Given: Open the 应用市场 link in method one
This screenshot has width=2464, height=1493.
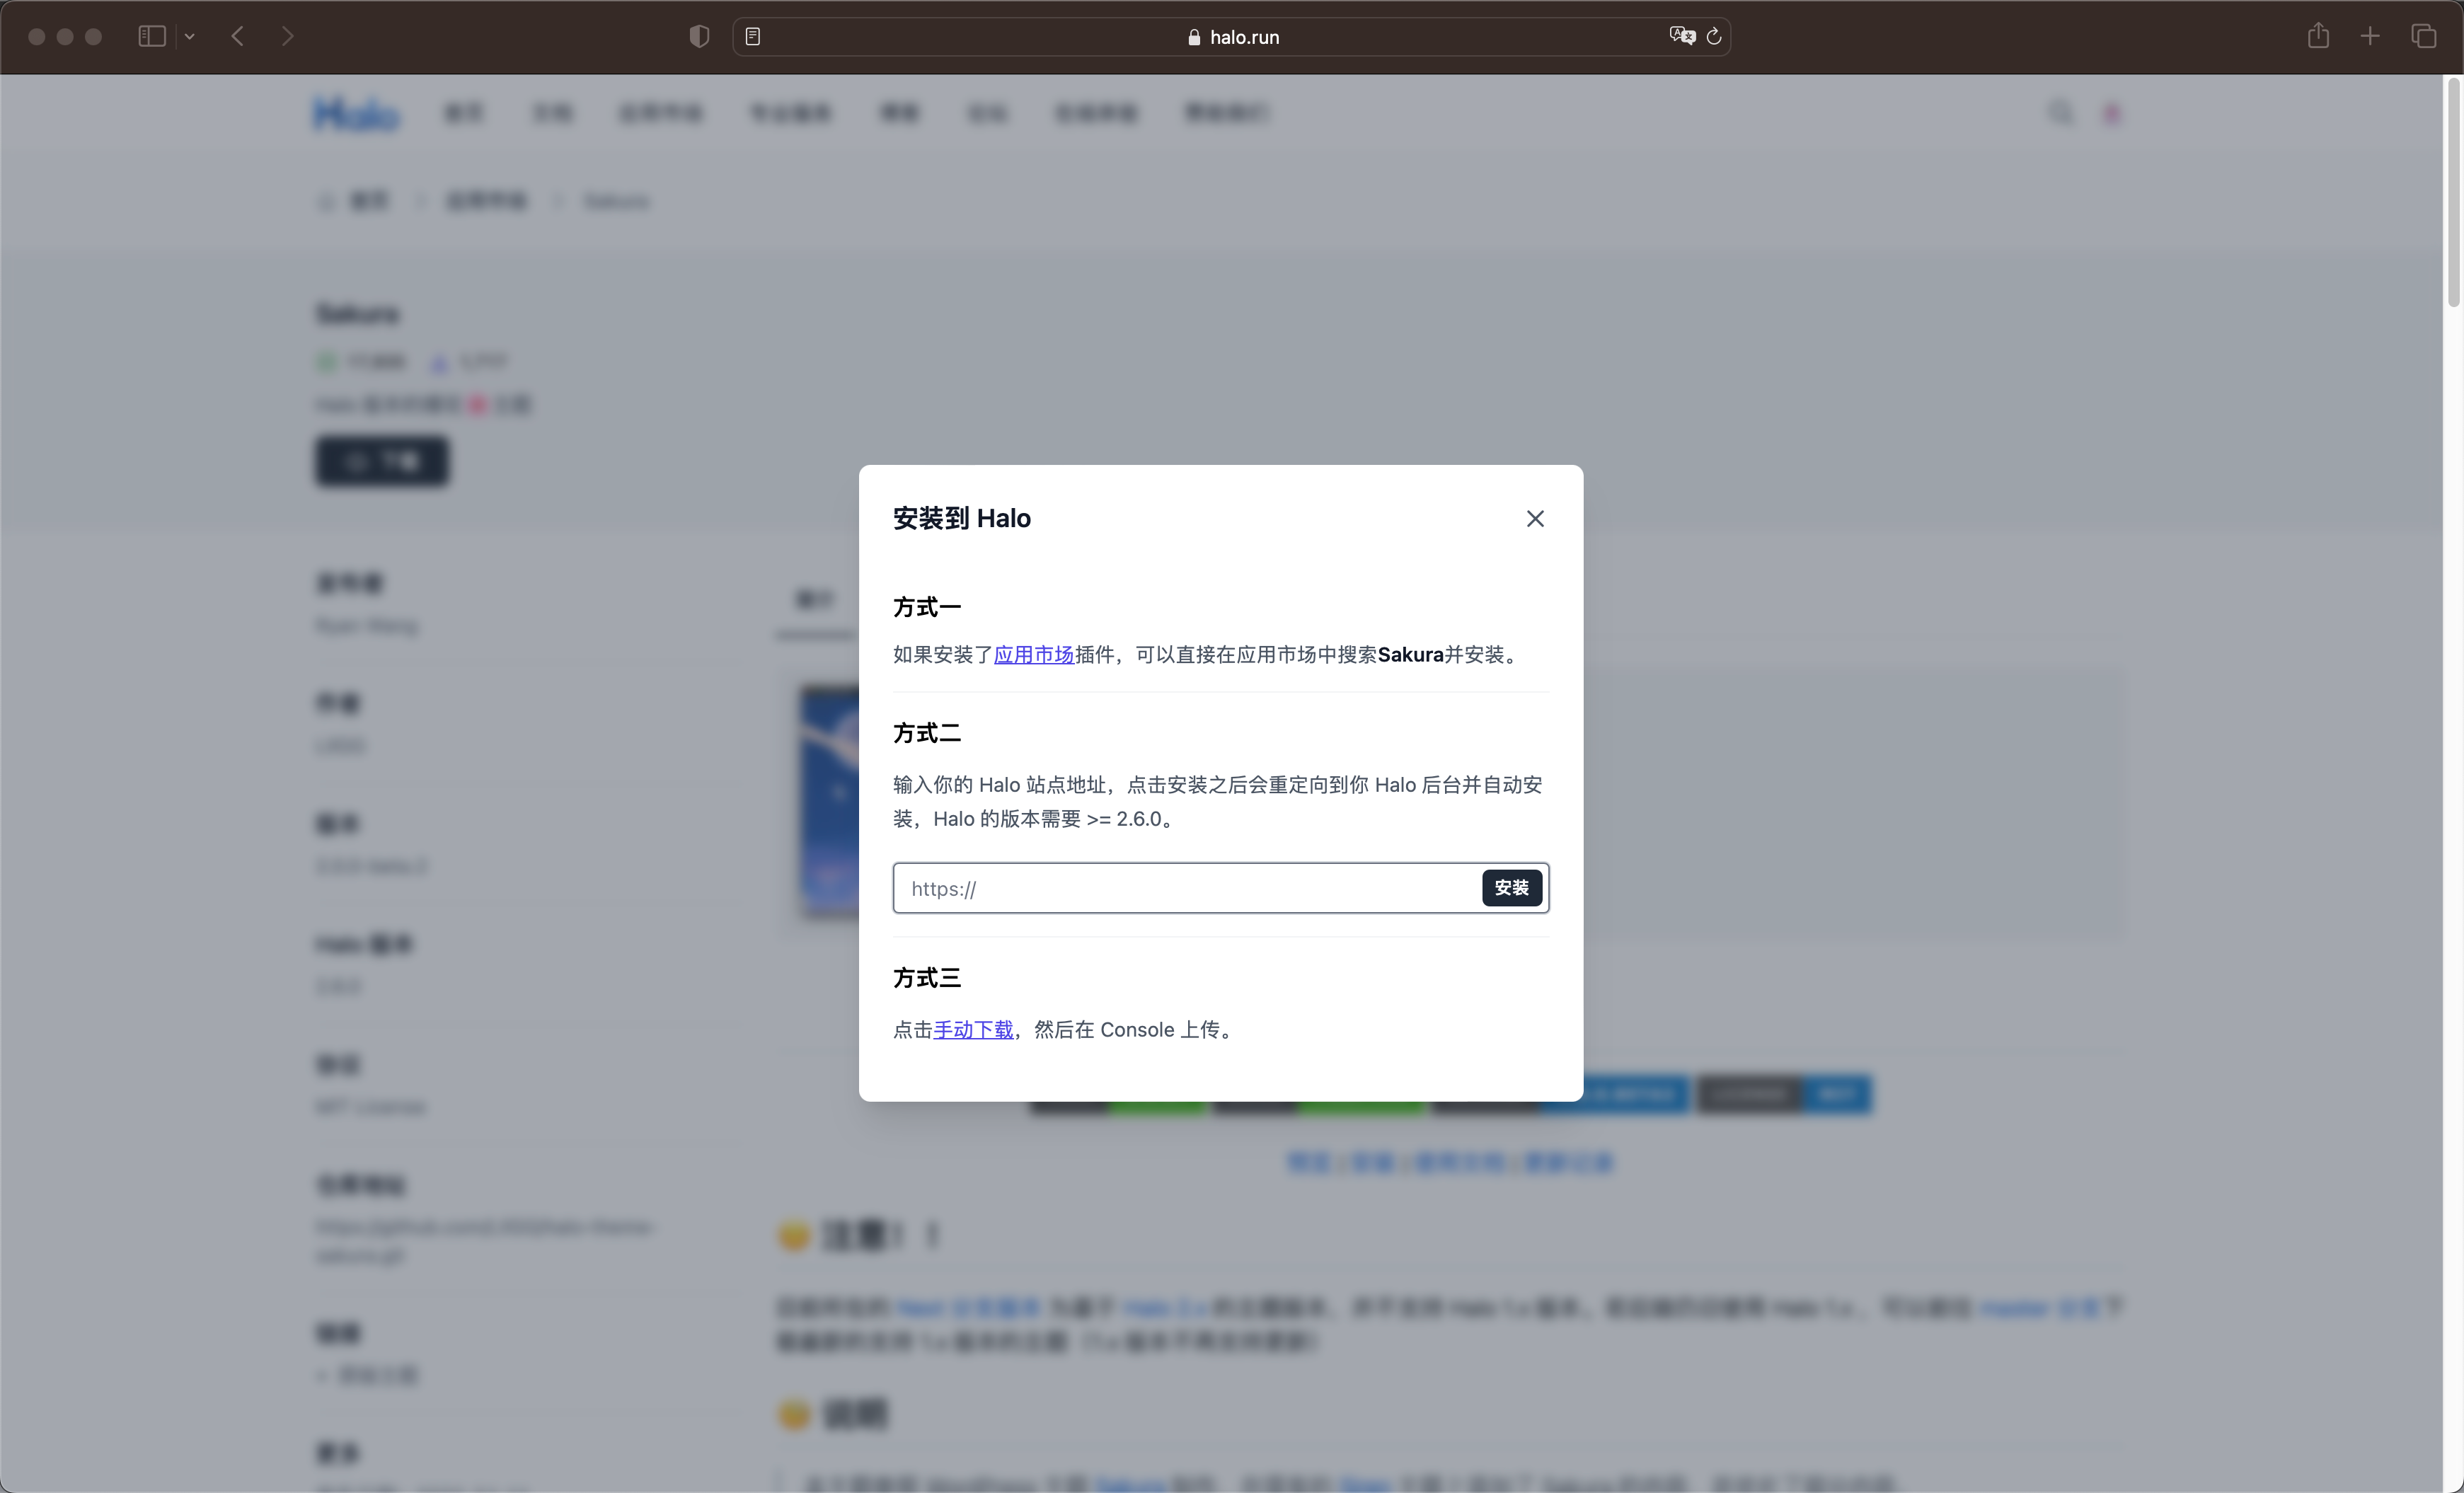Looking at the screenshot, I should tap(1033, 655).
